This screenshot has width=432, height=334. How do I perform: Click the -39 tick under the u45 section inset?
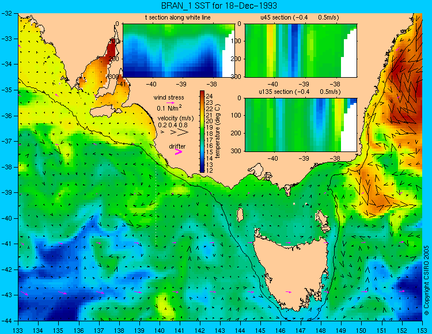[304, 84]
